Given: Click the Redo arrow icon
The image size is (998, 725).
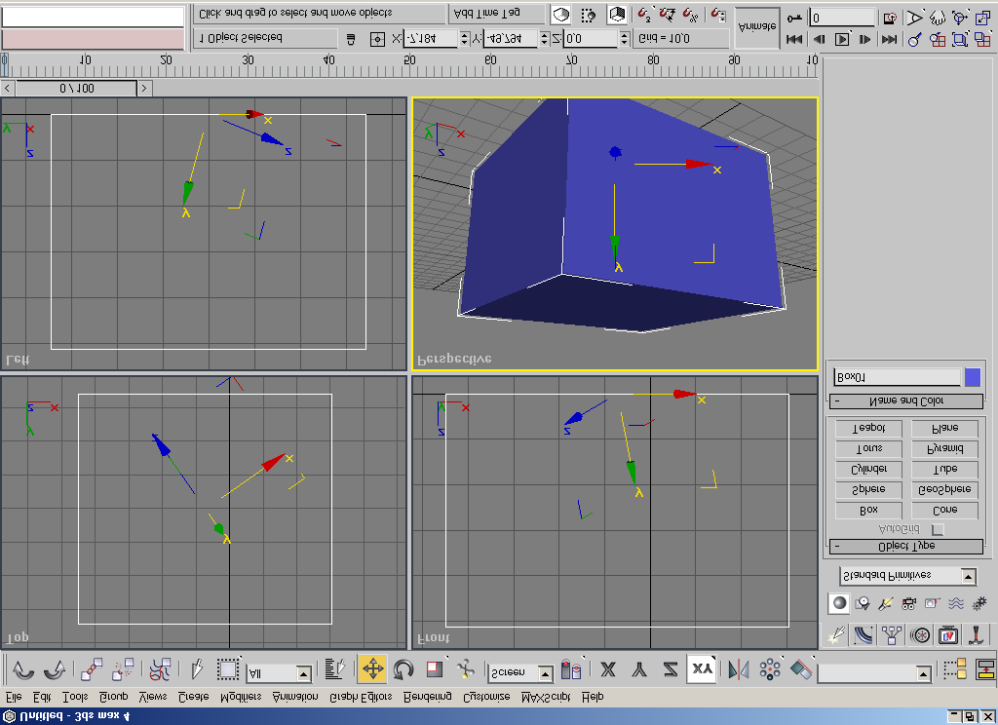Looking at the screenshot, I should pyautogui.click(x=55, y=669).
